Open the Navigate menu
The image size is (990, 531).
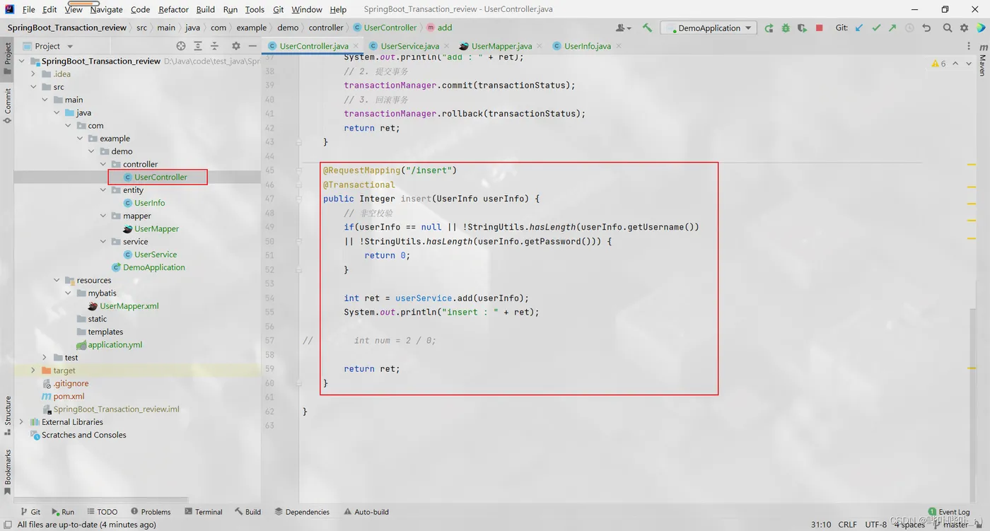[x=106, y=9]
